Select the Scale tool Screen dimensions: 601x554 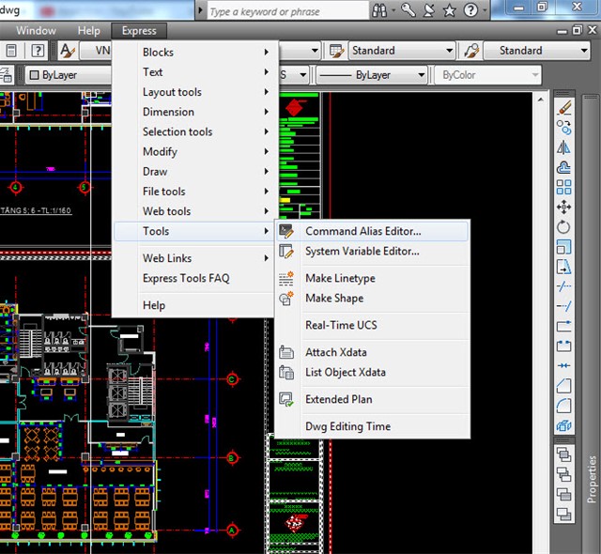(563, 247)
